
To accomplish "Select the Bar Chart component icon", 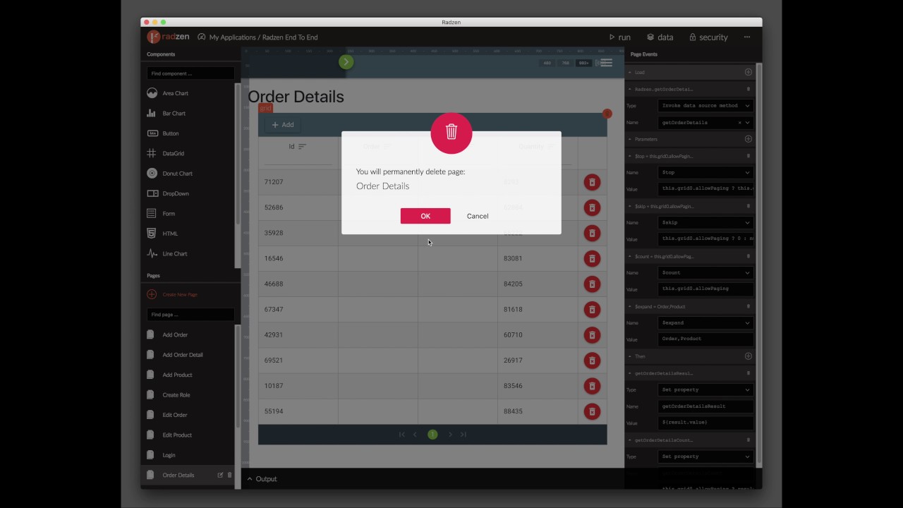I will point(152,113).
